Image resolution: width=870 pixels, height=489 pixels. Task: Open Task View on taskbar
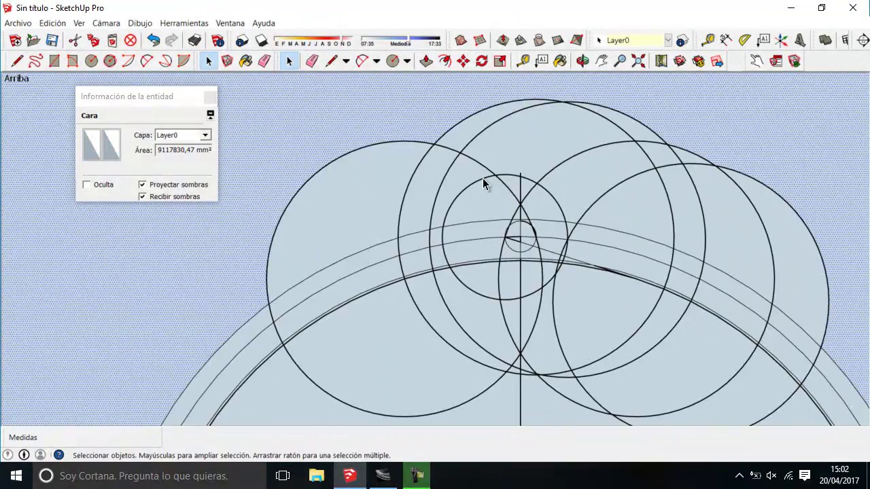click(x=283, y=475)
